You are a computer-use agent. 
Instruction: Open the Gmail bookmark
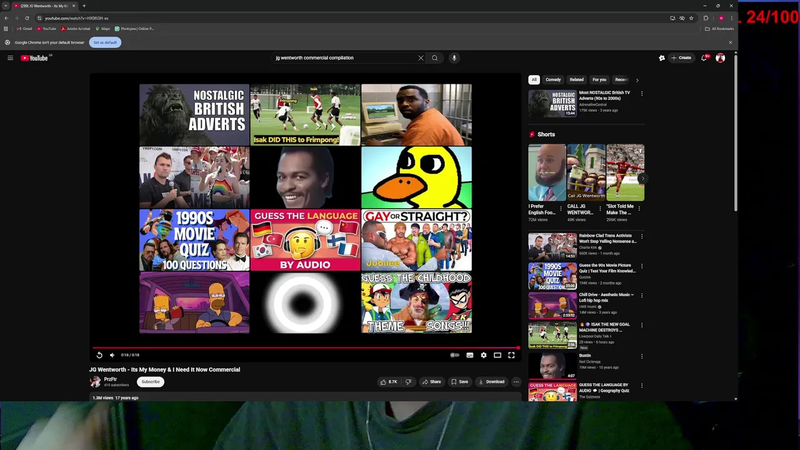(x=24, y=29)
